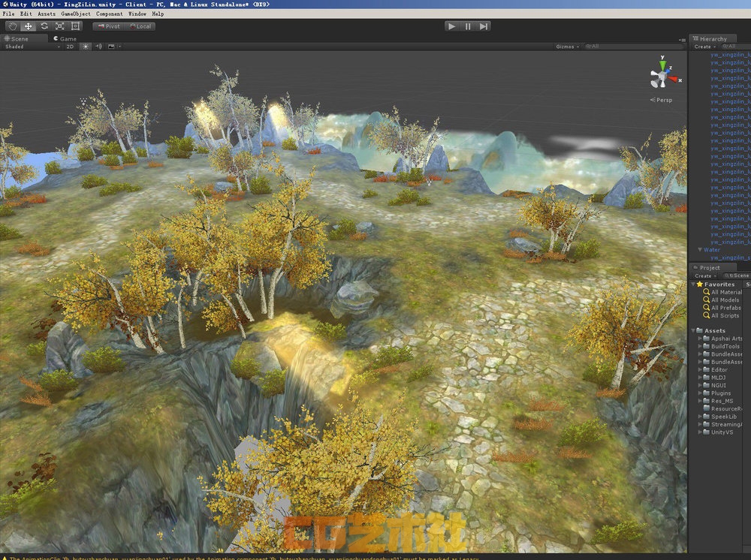The image size is (751, 560).
Task: Click the search icon beside All Materials
Action: (706, 292)
